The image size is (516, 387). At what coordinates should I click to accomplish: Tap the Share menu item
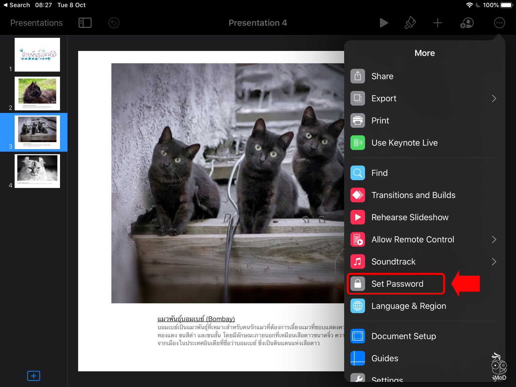382,76
